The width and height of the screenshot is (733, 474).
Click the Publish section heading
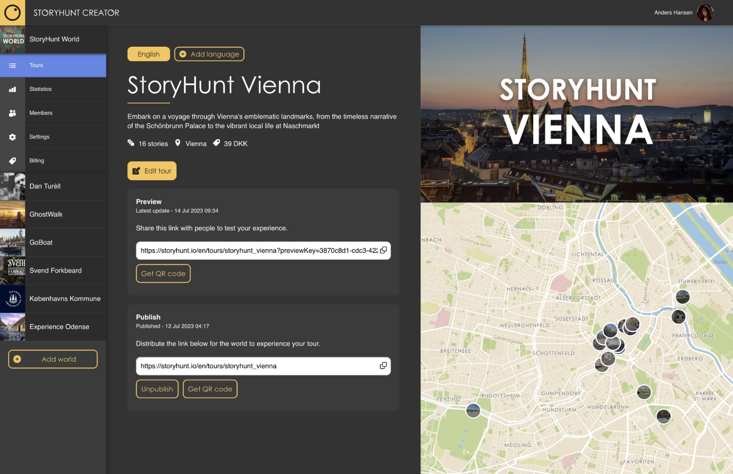pyautogui.click(x=148, y=317)
